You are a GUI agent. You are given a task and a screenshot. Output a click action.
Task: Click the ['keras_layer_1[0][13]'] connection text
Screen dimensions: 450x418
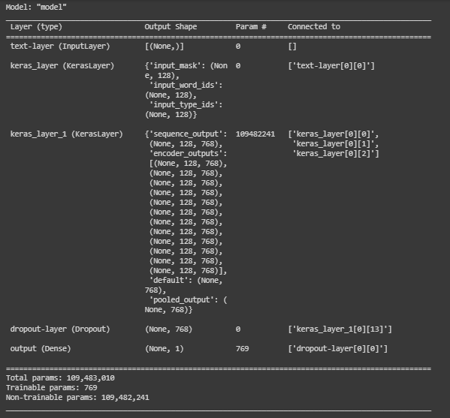[x=340, y=329]
